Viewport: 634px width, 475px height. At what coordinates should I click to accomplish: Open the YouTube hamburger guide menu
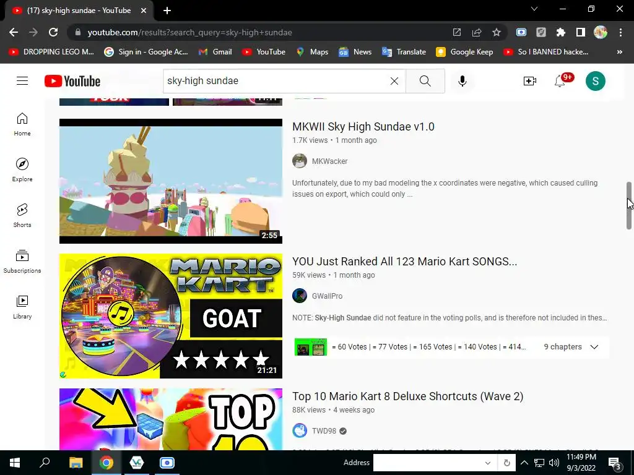[x=22, y=81]
